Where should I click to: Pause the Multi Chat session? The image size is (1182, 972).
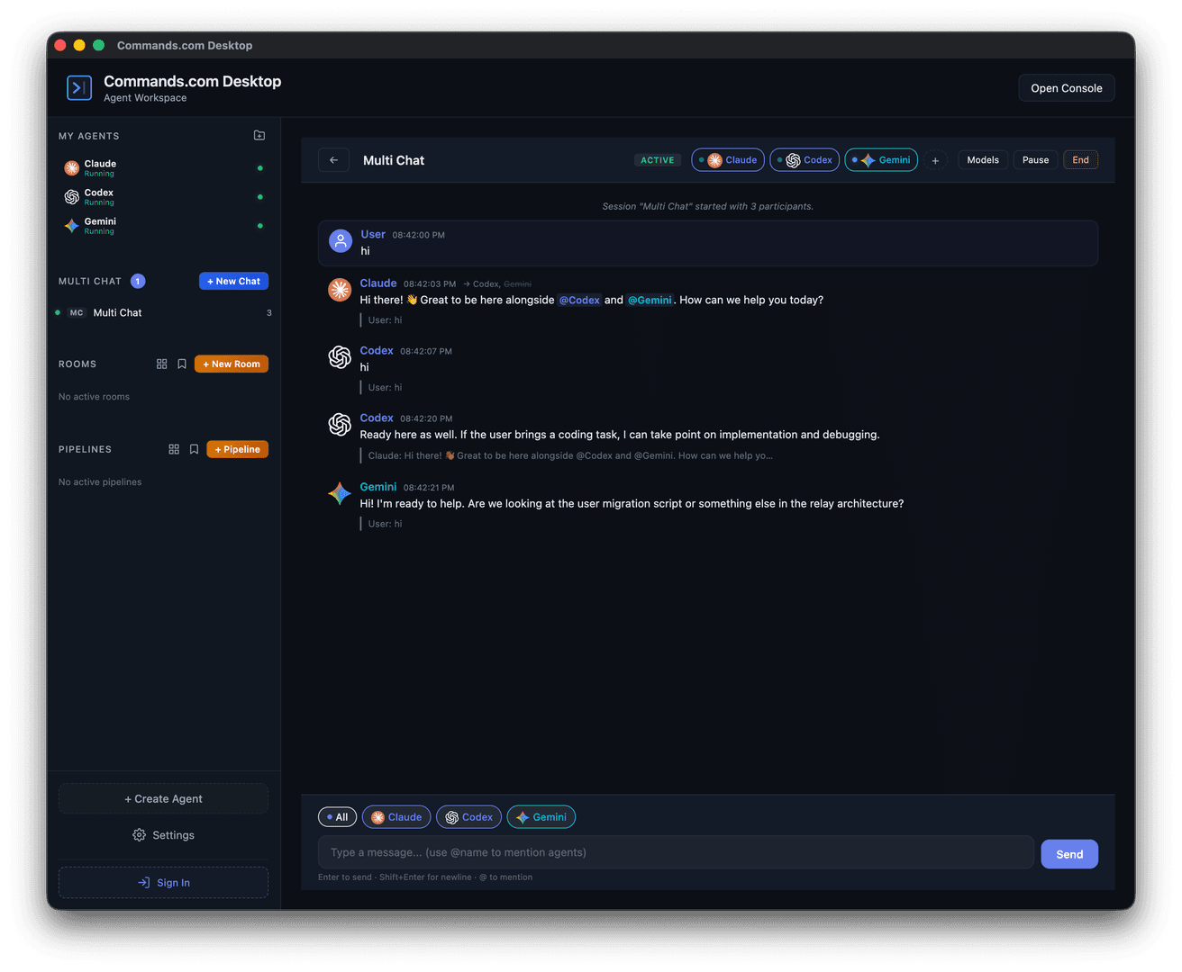click(x=1035, y=160)
